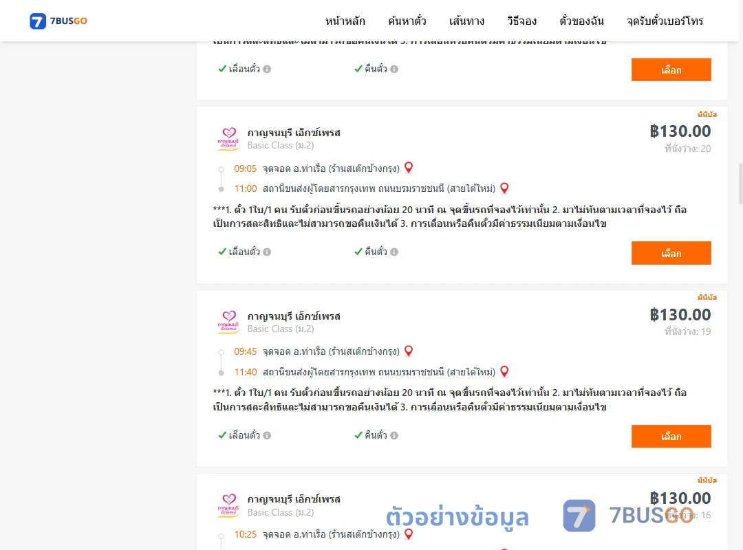Click operator name กาญจนบุรี เอ็กซ์เพรส in 10:25 card
The height and width of the screenshot is (550, 743).
point(294,499)
